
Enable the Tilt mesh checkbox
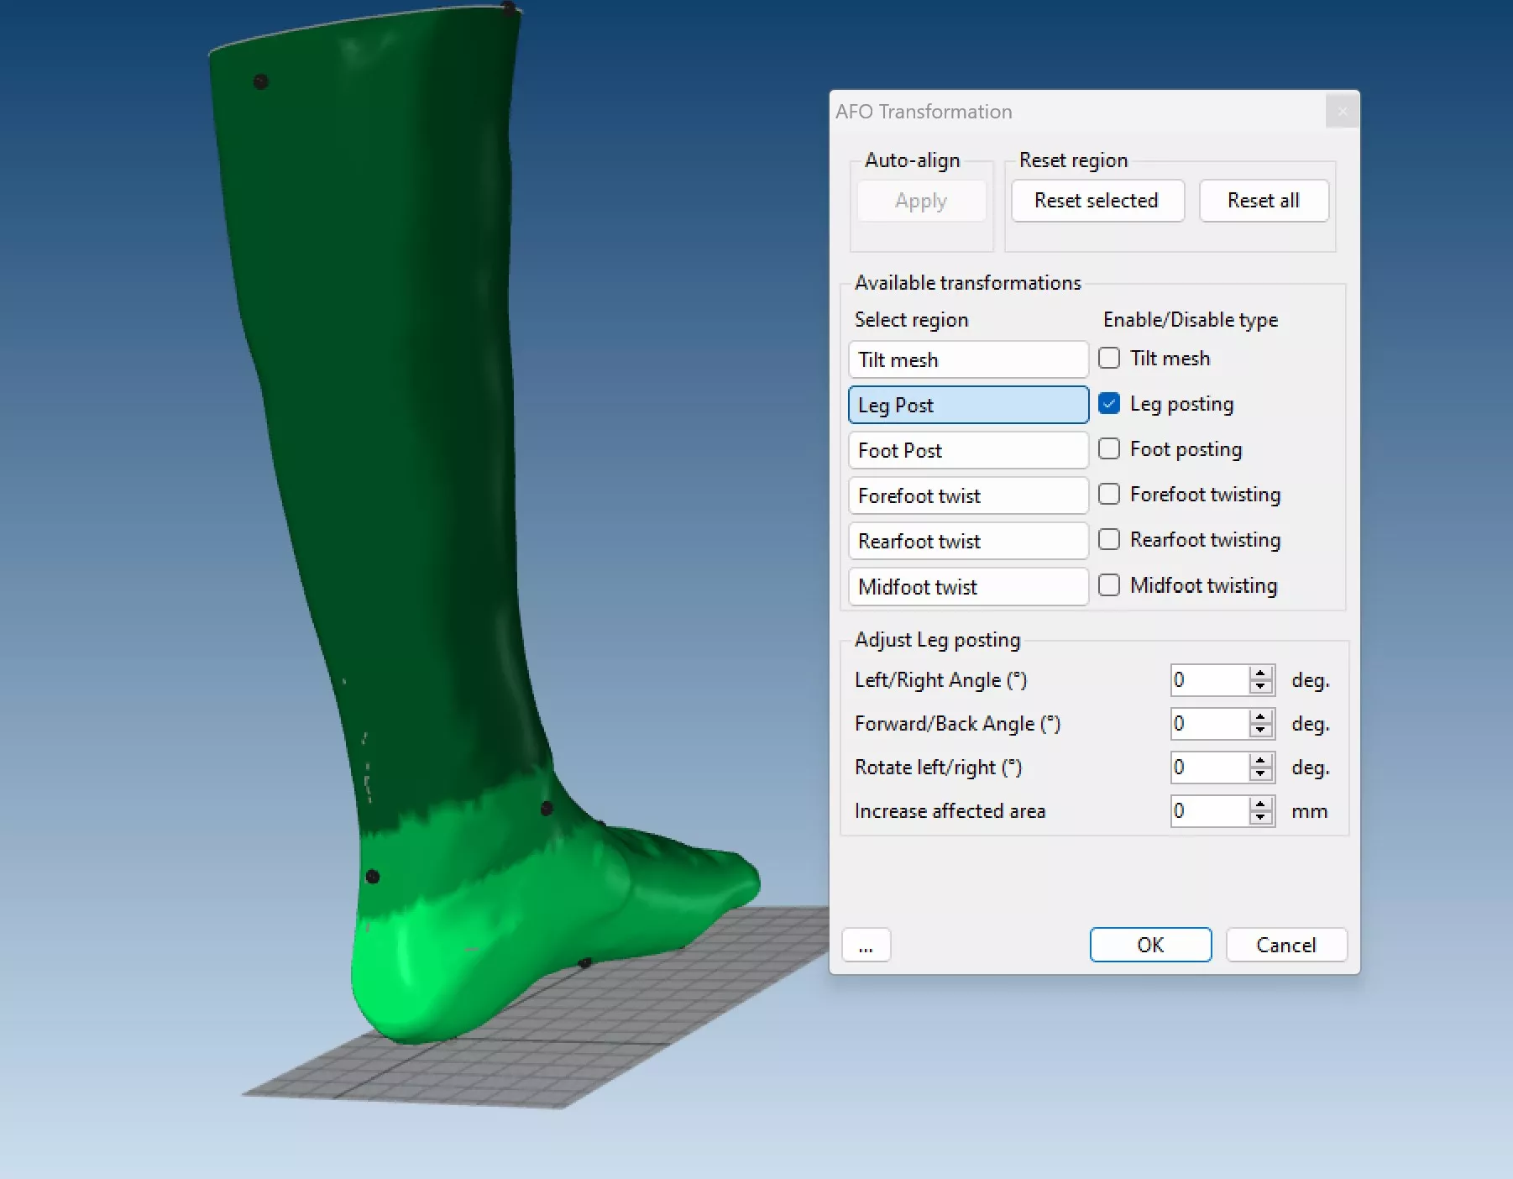(1109, 359)
